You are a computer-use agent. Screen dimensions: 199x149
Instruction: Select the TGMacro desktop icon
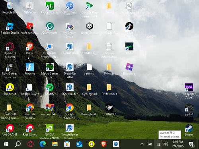[x=30, y=6]
